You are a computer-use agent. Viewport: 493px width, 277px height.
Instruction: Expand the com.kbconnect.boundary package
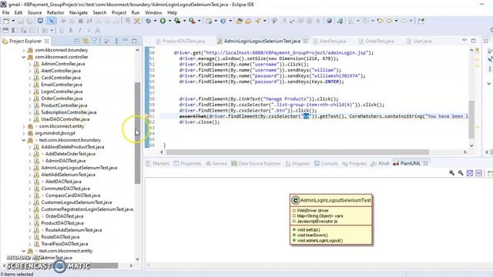24,50
